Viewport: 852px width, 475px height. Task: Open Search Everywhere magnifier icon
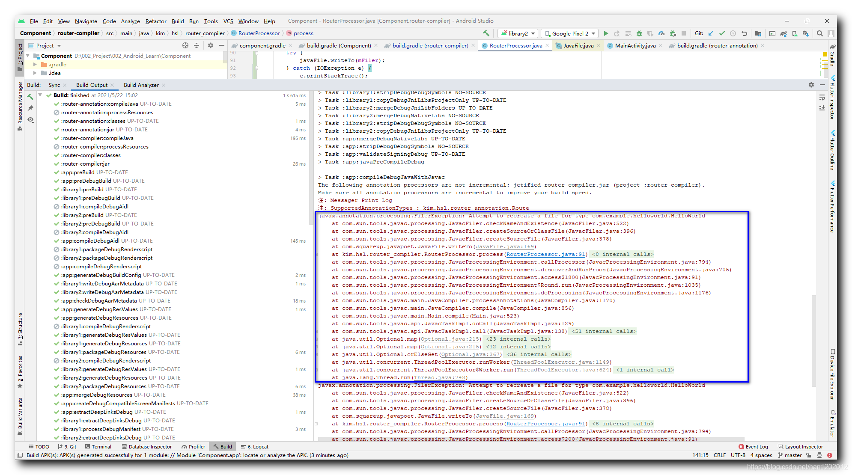point(819,33)
